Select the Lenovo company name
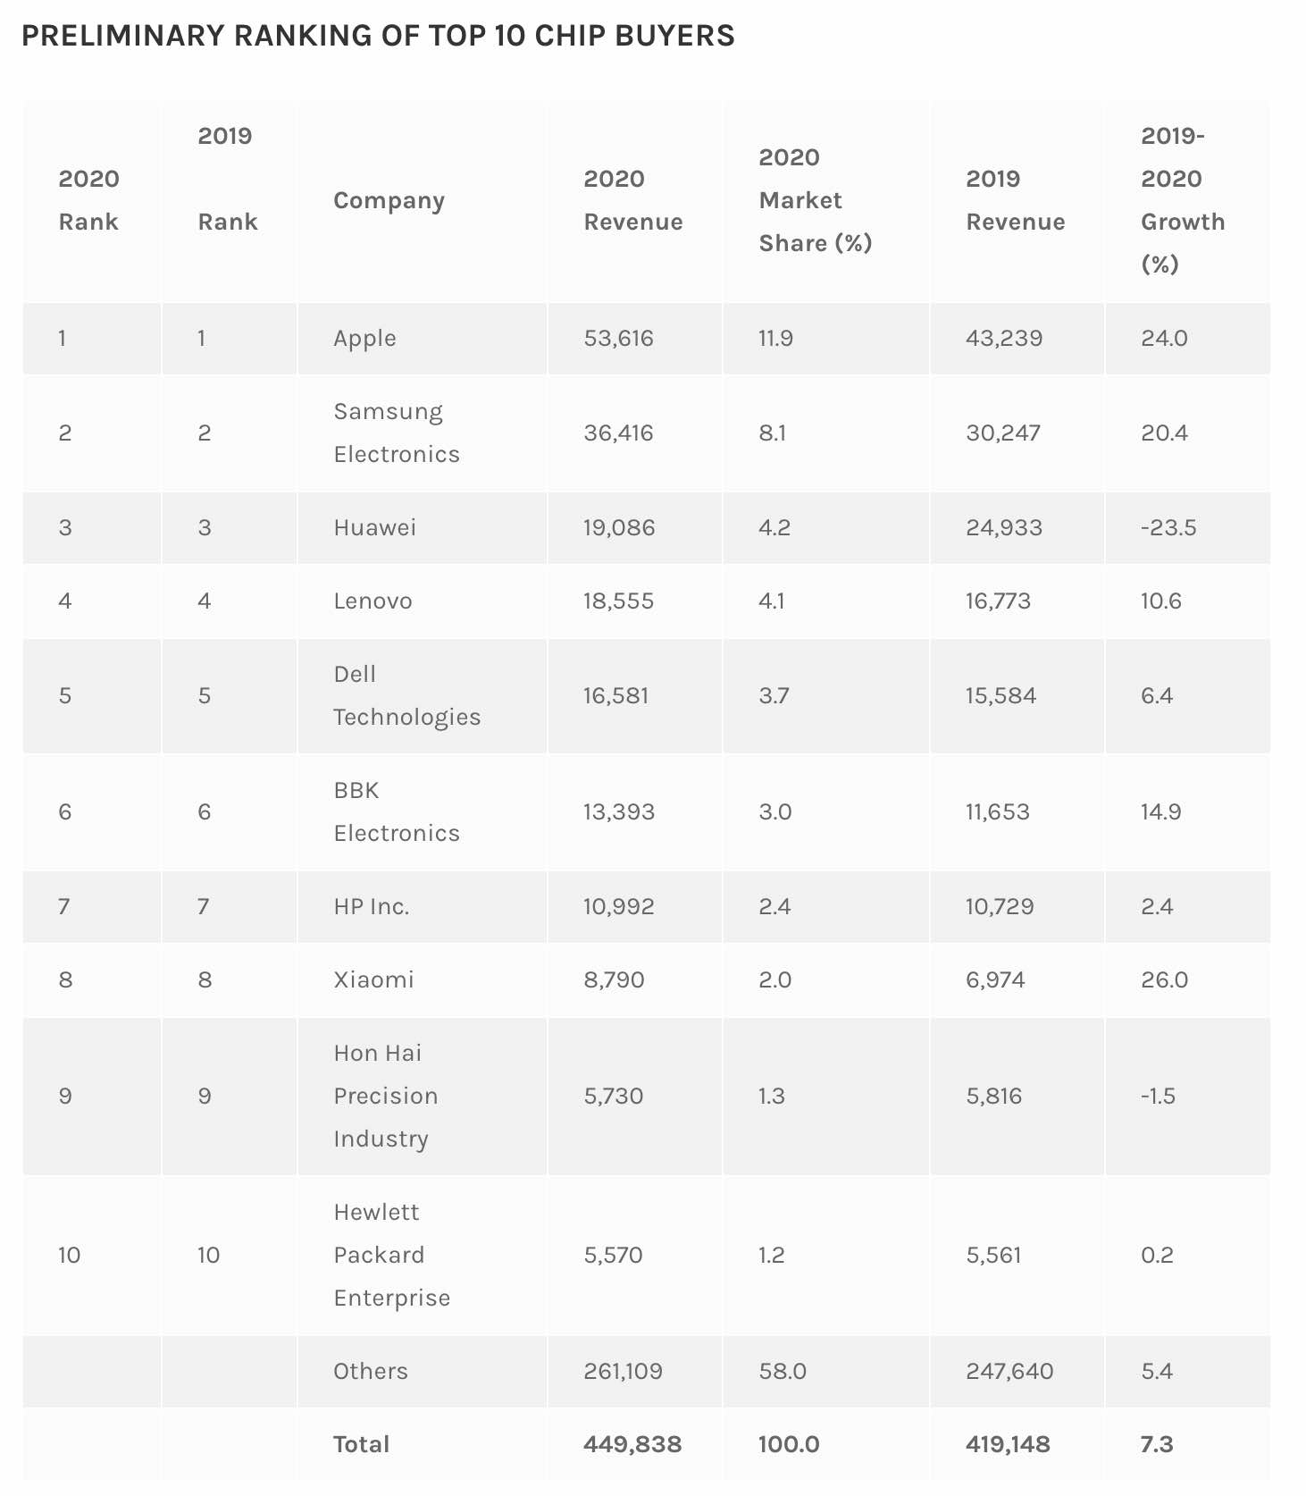 [x=373, y=601]
